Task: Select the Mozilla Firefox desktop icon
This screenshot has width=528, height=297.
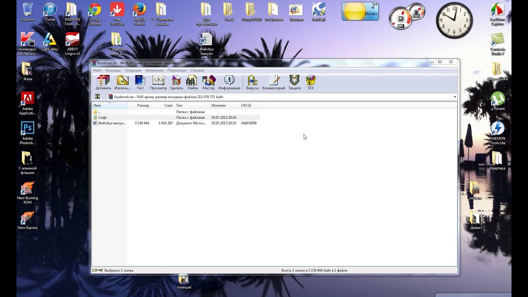Action: 139,14
